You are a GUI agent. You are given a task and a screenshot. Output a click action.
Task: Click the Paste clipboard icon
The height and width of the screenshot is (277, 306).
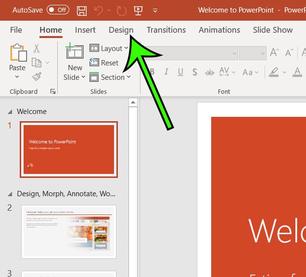(18, 52)
